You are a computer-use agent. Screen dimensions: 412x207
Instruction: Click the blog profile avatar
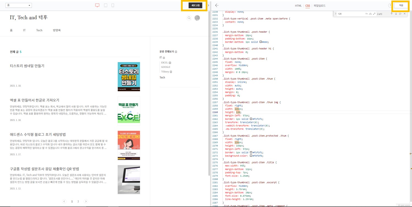[x=197, y=18]
